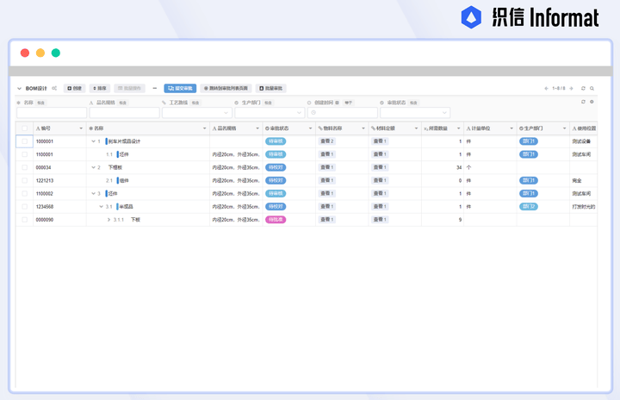
Task: Collapse tree node 1 in row 1000001
Action: click(93, 141)
